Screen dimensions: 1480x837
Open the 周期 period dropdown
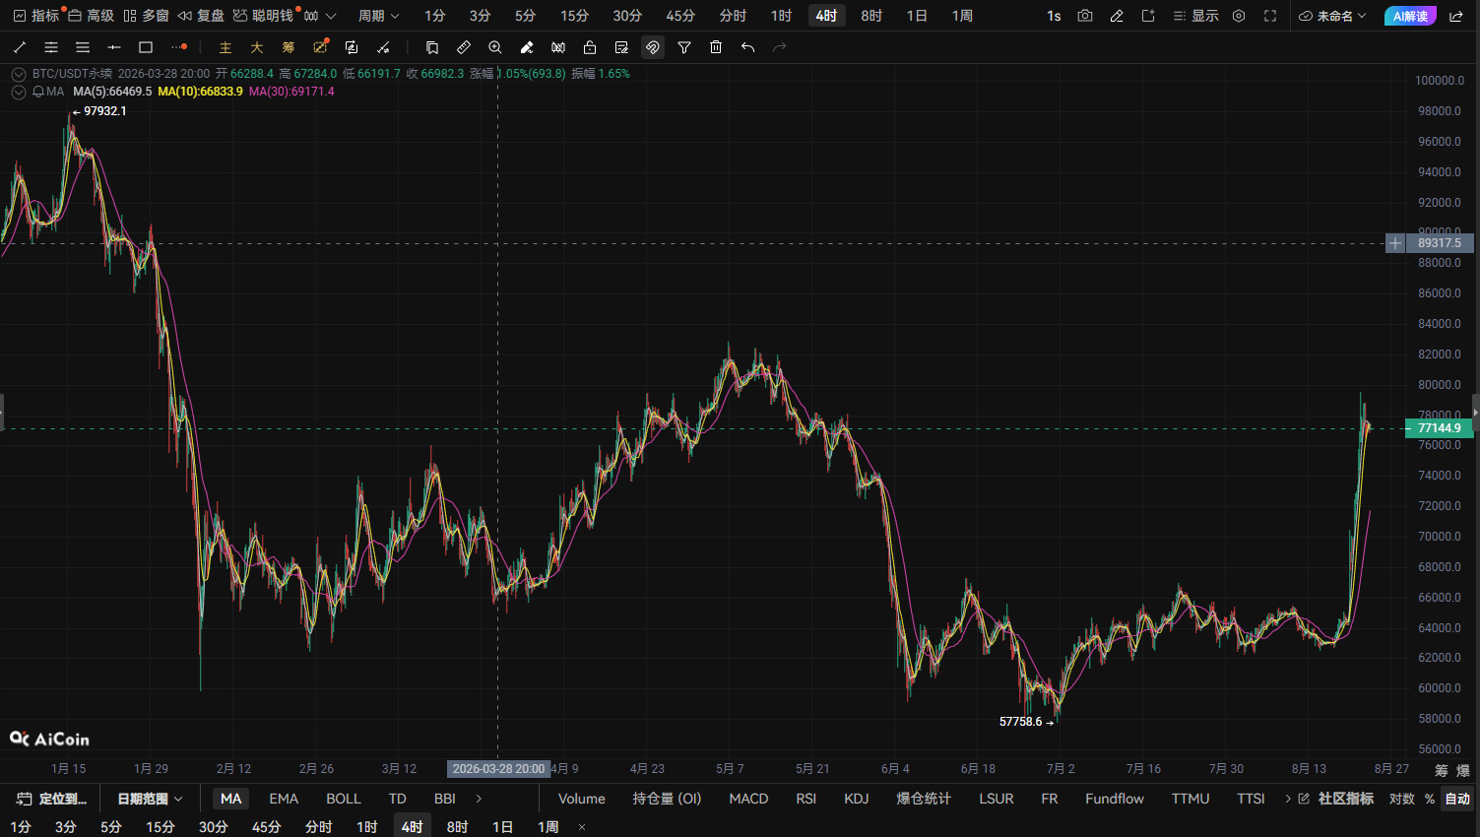click(x=379, y=16)
